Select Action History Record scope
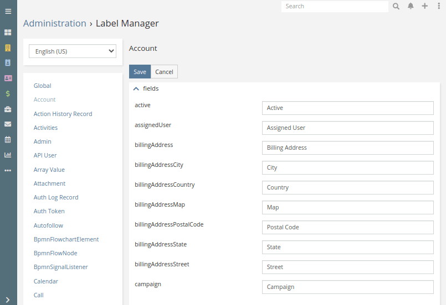Screen dimensions: 446x305 click(x=63, y=114)
